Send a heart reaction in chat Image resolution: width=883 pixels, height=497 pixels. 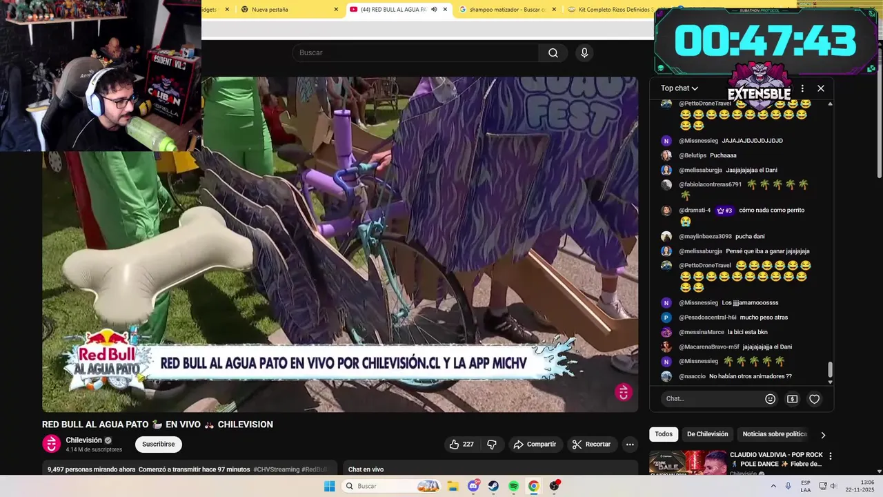click(x=814, y=398)
